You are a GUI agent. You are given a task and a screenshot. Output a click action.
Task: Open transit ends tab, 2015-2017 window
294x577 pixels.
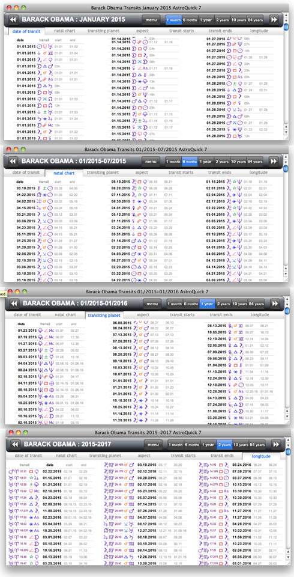tap(223, 456)
